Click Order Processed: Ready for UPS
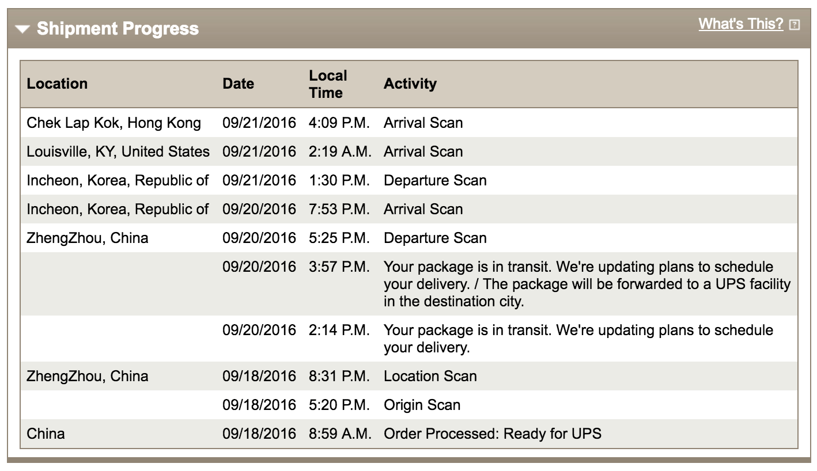 click(493, 434)
